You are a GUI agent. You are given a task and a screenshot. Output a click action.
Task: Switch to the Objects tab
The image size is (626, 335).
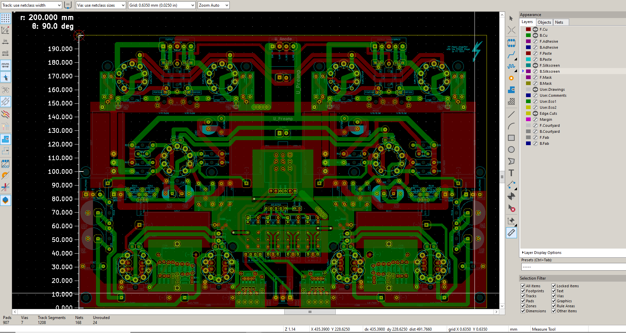(544, 22)
